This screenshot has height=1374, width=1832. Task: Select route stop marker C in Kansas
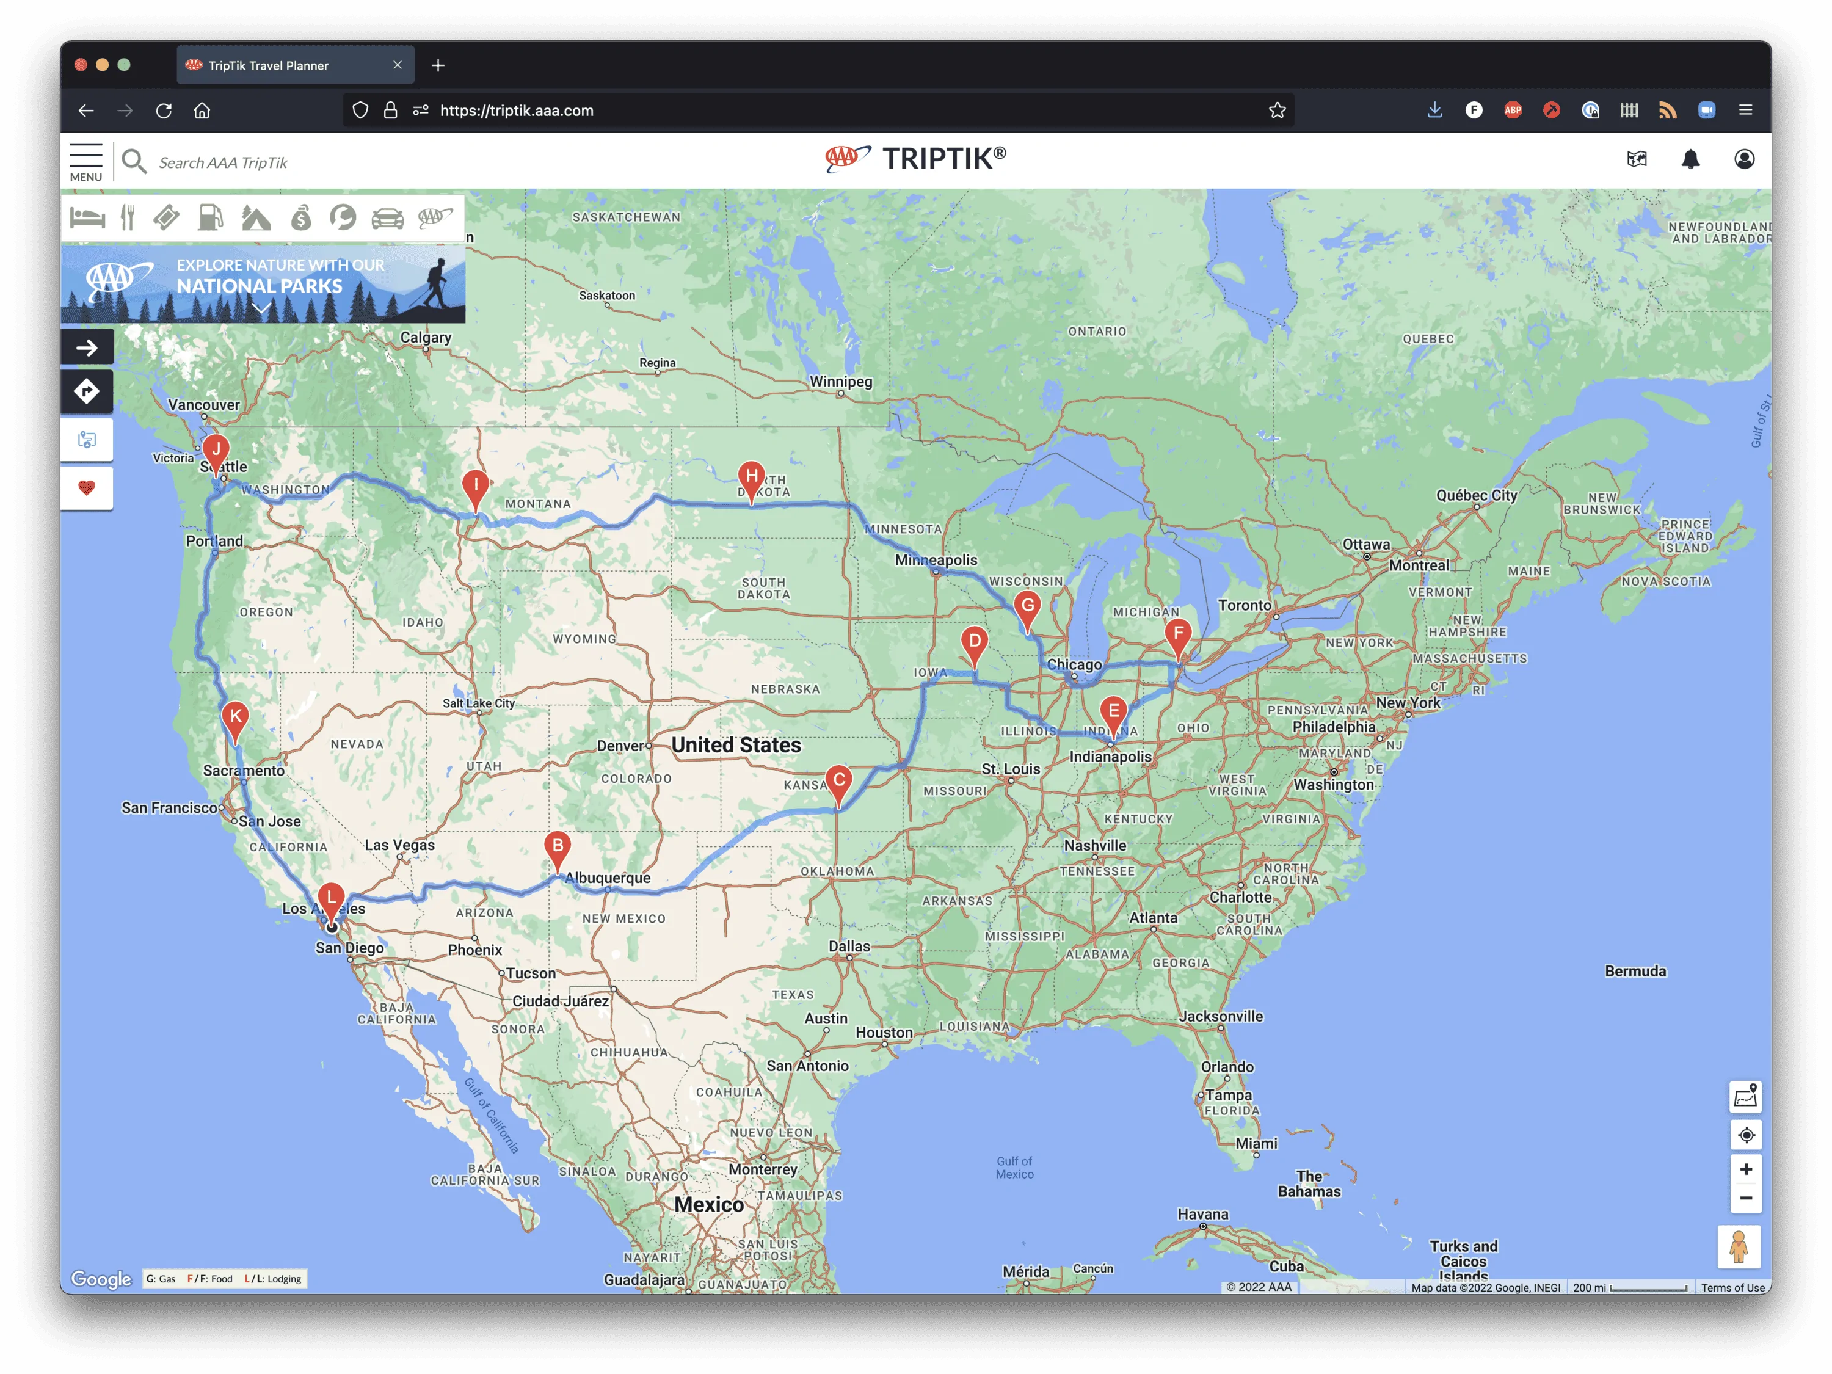point(839,785)
